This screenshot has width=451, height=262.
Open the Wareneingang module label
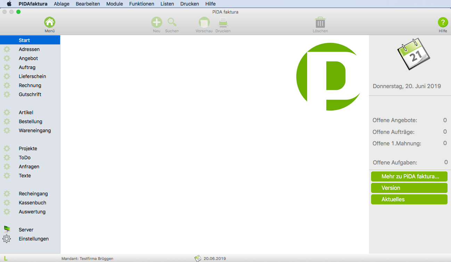[x=35, y=130]
